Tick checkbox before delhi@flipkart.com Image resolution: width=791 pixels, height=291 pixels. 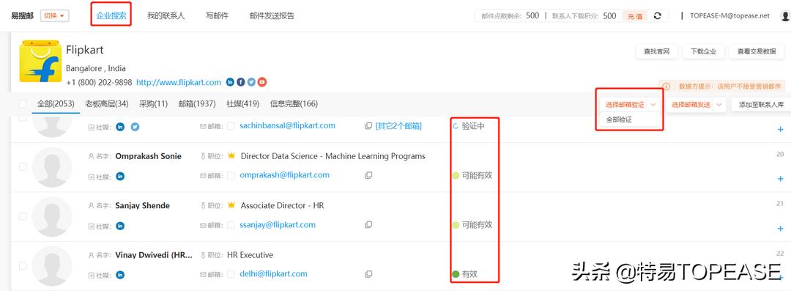[x=231, y=274]
